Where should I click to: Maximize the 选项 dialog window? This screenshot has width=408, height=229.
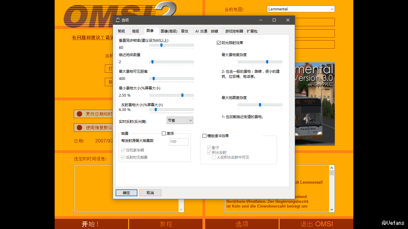pyautogui.click(x=274, y=20)
